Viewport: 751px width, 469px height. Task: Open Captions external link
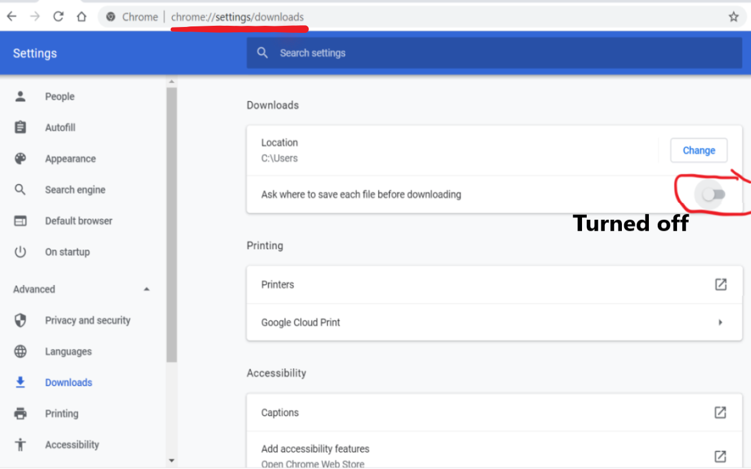click(x=720, y=412)
